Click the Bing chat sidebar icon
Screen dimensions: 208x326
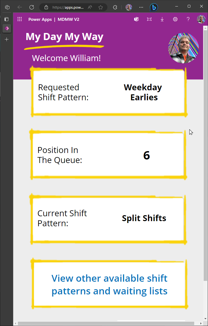[x=154, y=7]
